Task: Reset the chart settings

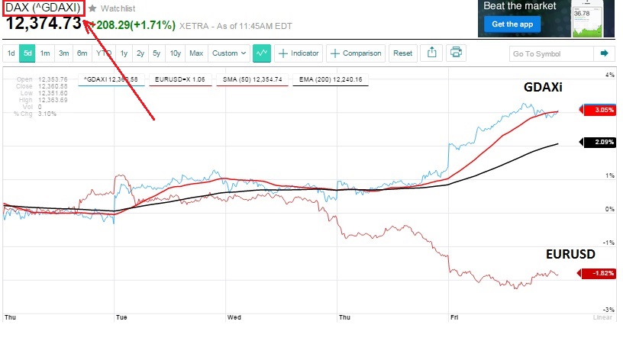Action: [403, 53]
